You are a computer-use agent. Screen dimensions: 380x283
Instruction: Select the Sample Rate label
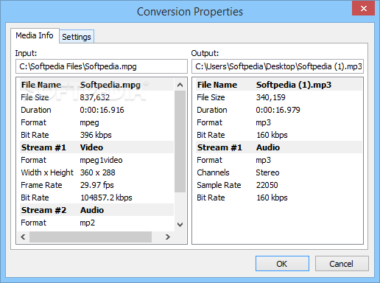coord(219,185)
